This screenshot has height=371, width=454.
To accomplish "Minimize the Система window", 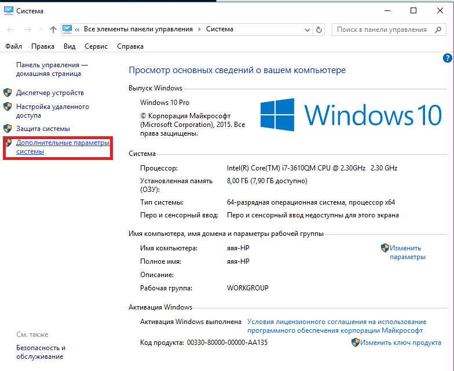I will (387, 10).
